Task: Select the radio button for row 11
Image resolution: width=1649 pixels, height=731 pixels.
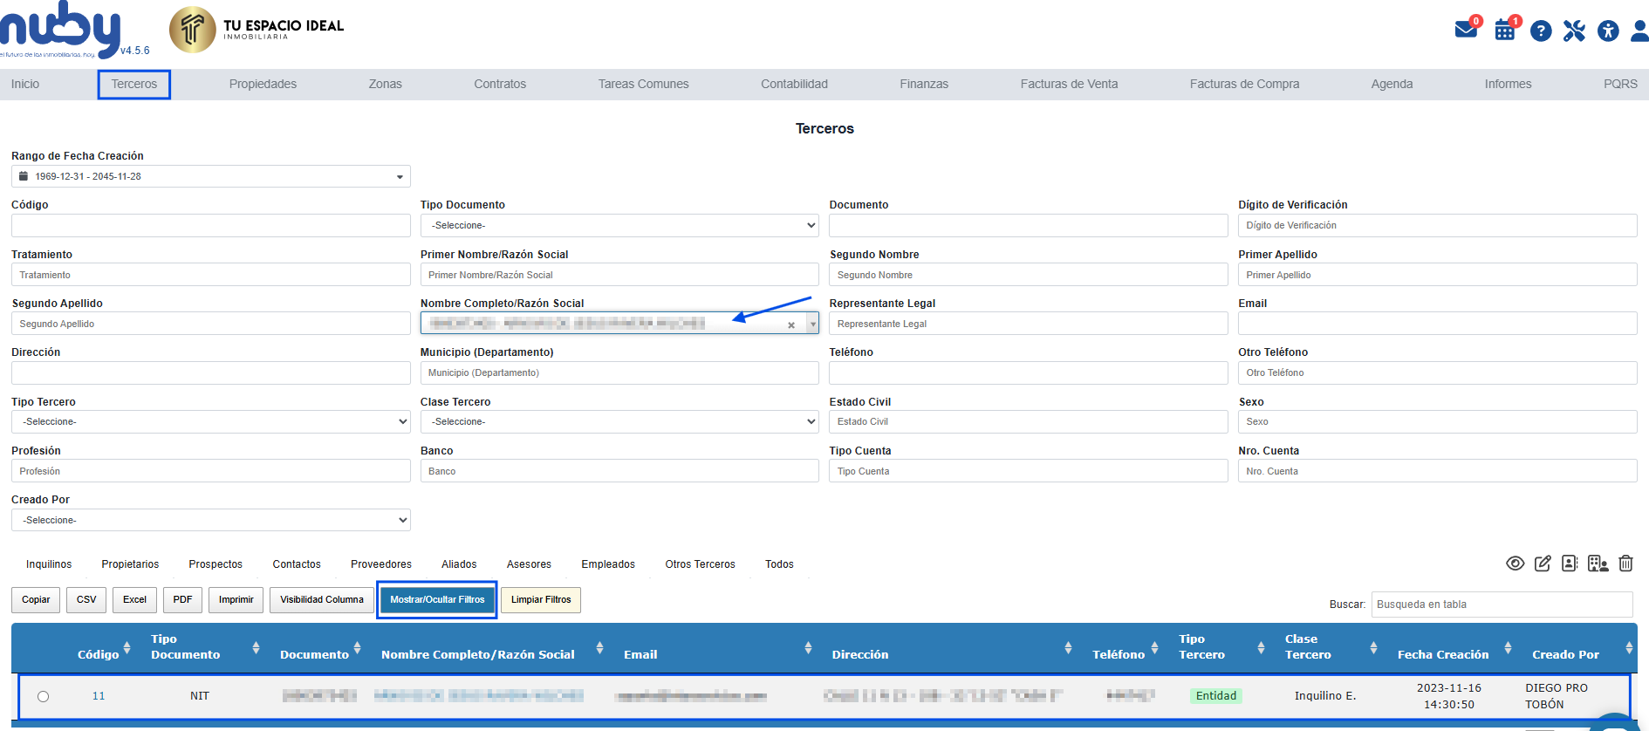Action: click(44, 696)
